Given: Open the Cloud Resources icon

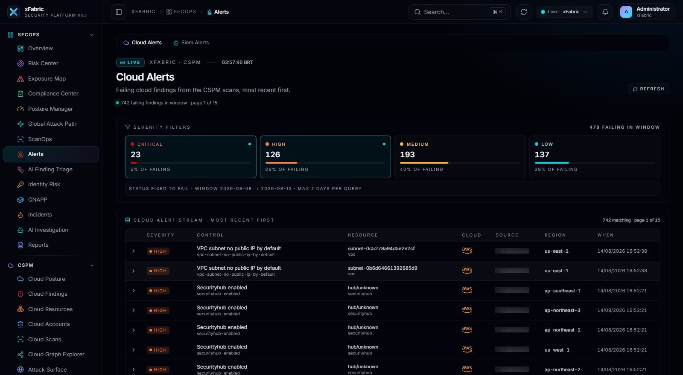Looking at the screenshot, I should pyautogui.click(x=20, y=309).
